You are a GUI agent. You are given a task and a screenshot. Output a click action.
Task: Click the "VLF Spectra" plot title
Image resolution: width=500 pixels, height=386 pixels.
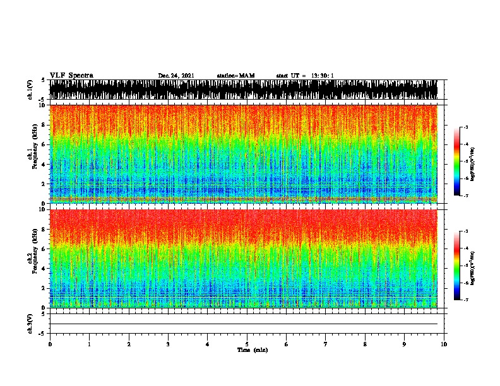71,75
